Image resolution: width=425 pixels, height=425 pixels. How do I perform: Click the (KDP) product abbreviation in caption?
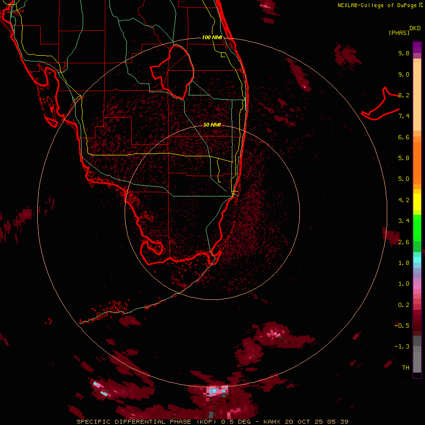206,422
